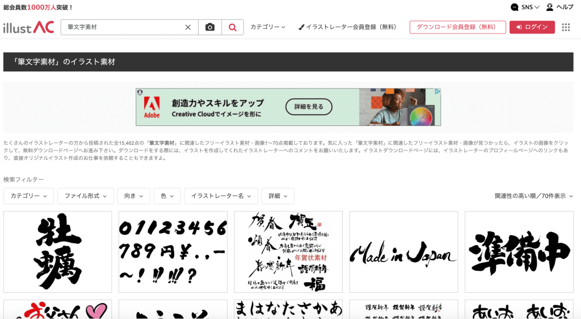Clear the search field with X icon
This screenshot has width=581, height=319.
click(x=188, y=27)
